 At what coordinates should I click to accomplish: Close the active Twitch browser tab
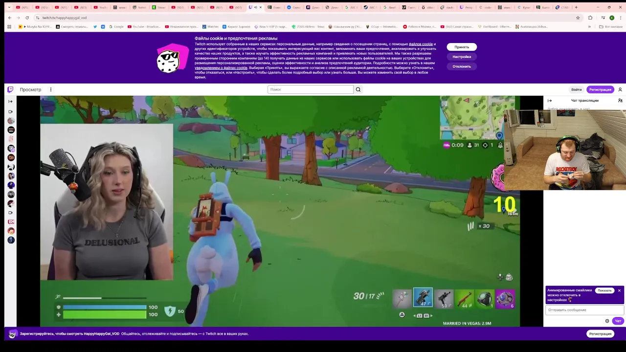point(261,7)
